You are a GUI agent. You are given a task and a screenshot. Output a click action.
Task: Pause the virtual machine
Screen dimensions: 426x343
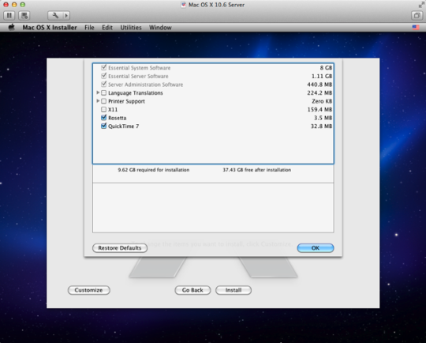9,16
